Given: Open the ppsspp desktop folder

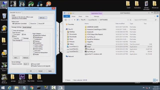Looking at the screenshot, I should coord(13,78).
